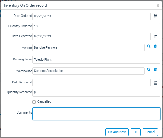Search for a Warehouse with magnifier icon

click(149, 69)
